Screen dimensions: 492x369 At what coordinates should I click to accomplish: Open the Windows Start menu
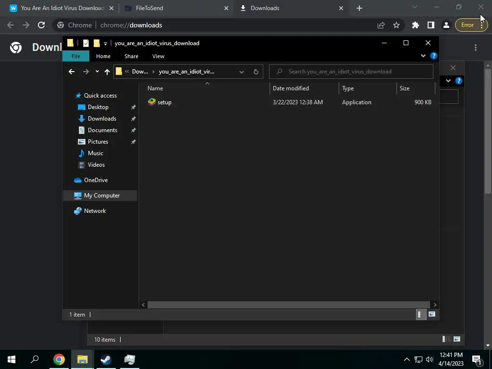point(12,359)
